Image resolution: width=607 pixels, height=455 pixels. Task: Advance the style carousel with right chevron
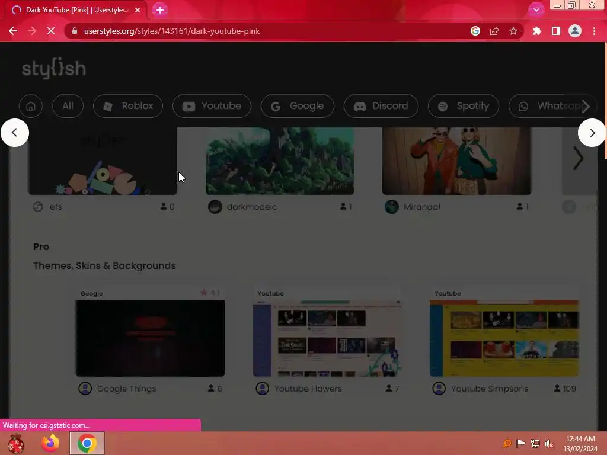tap(579, 158)
